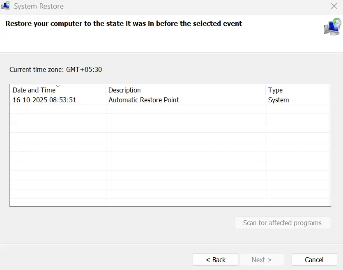The image size is (343, 270).
Task: Click the Automatic Restore Point description
Action: point(143,100)
